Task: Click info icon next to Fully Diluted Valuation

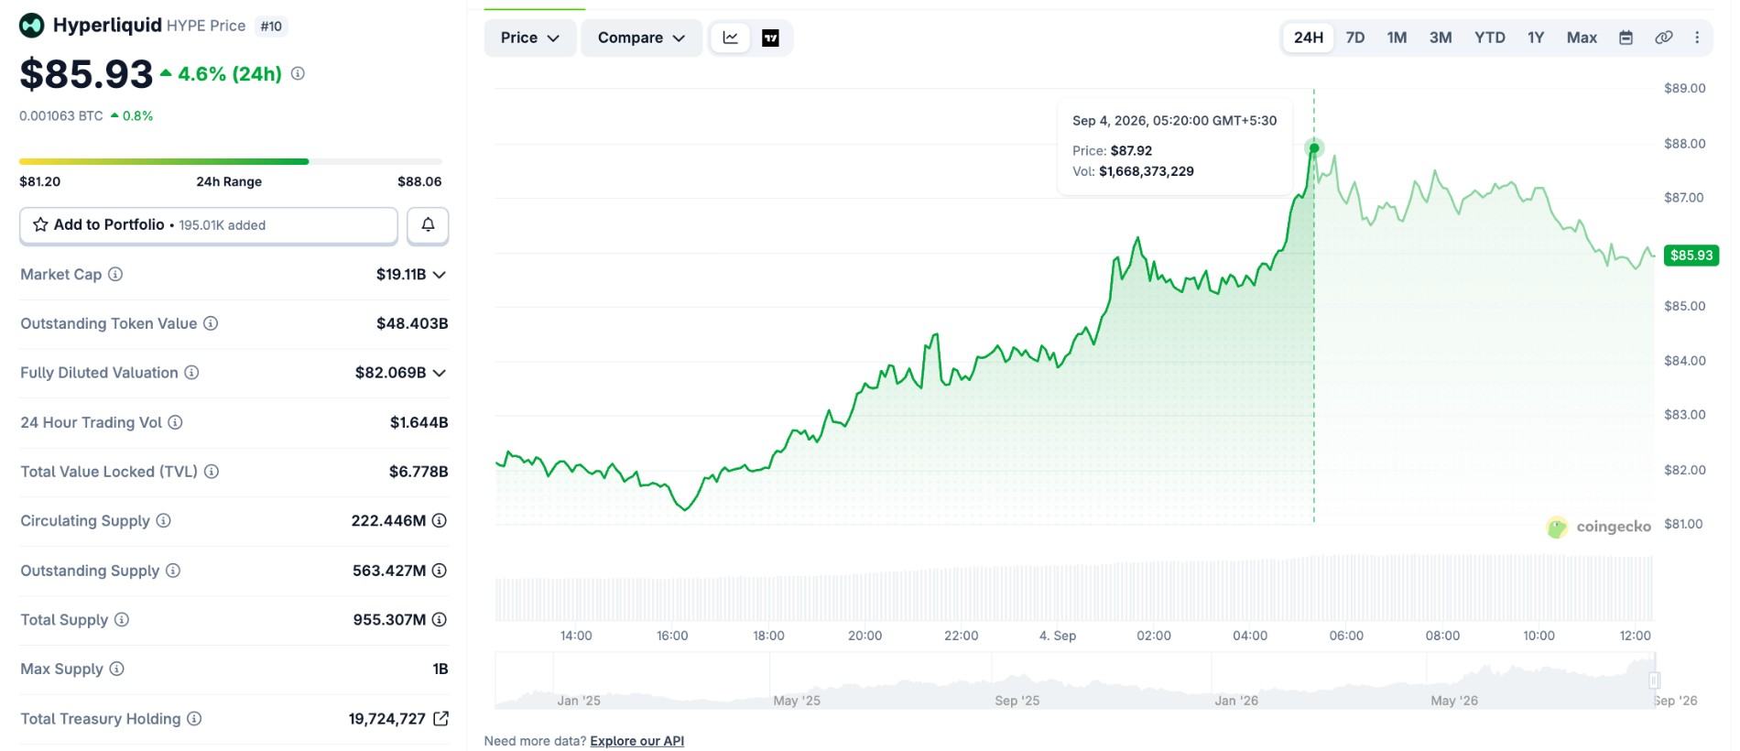Action: tap(191, 373)
